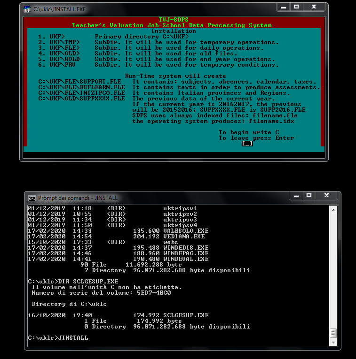
Task: Click the C:\uklc>JINSTALL command line
Action: tap(58, 338)
